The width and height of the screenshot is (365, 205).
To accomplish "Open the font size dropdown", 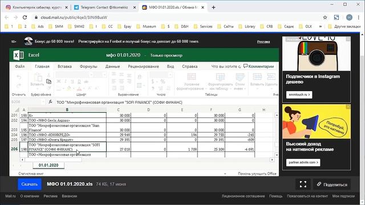I will click(x=104, y=75).
